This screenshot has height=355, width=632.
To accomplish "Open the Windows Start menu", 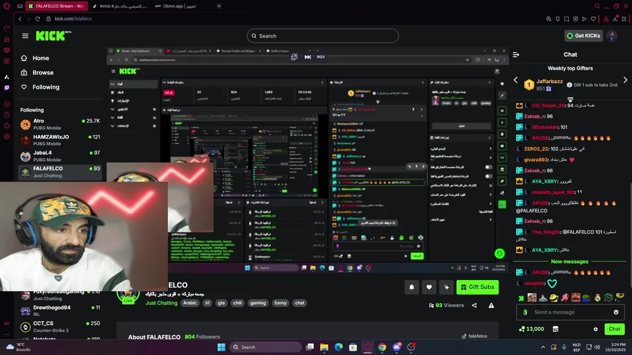I will pyautogui.click(x=221, y=347).
